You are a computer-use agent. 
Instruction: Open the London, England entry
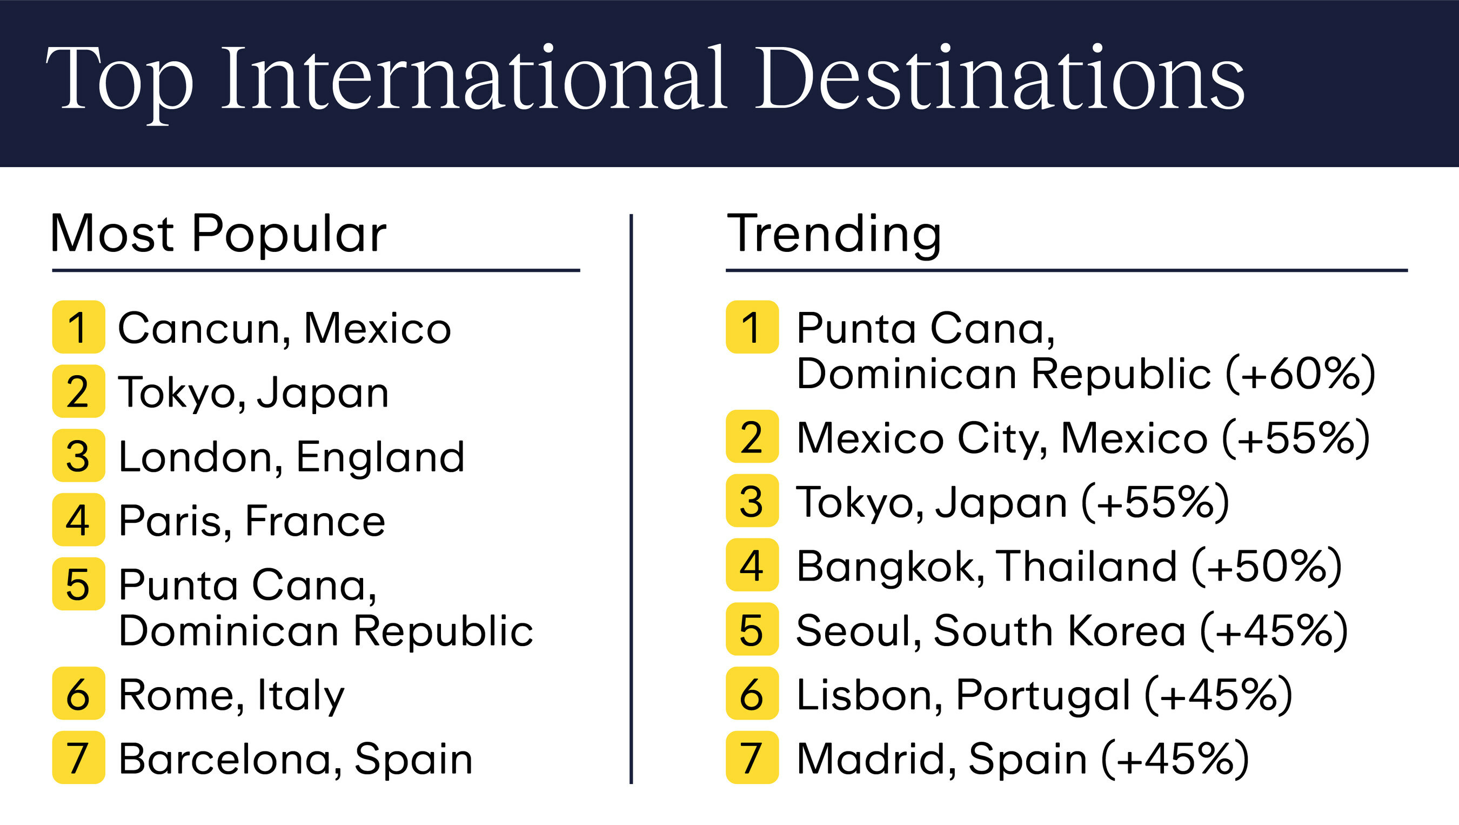[291, 456]
